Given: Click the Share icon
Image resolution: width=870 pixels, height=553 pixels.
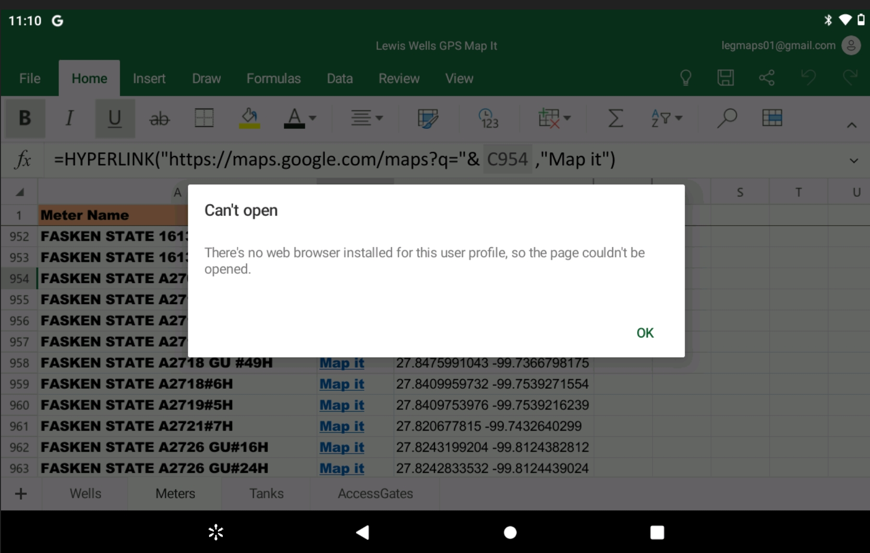Looking at the screenshot, I should tap(767, 78).
